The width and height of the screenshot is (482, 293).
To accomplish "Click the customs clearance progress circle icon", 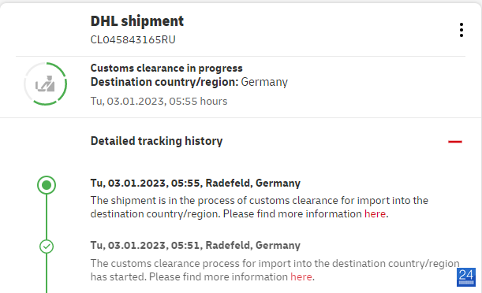I will (x=46, y=83).
